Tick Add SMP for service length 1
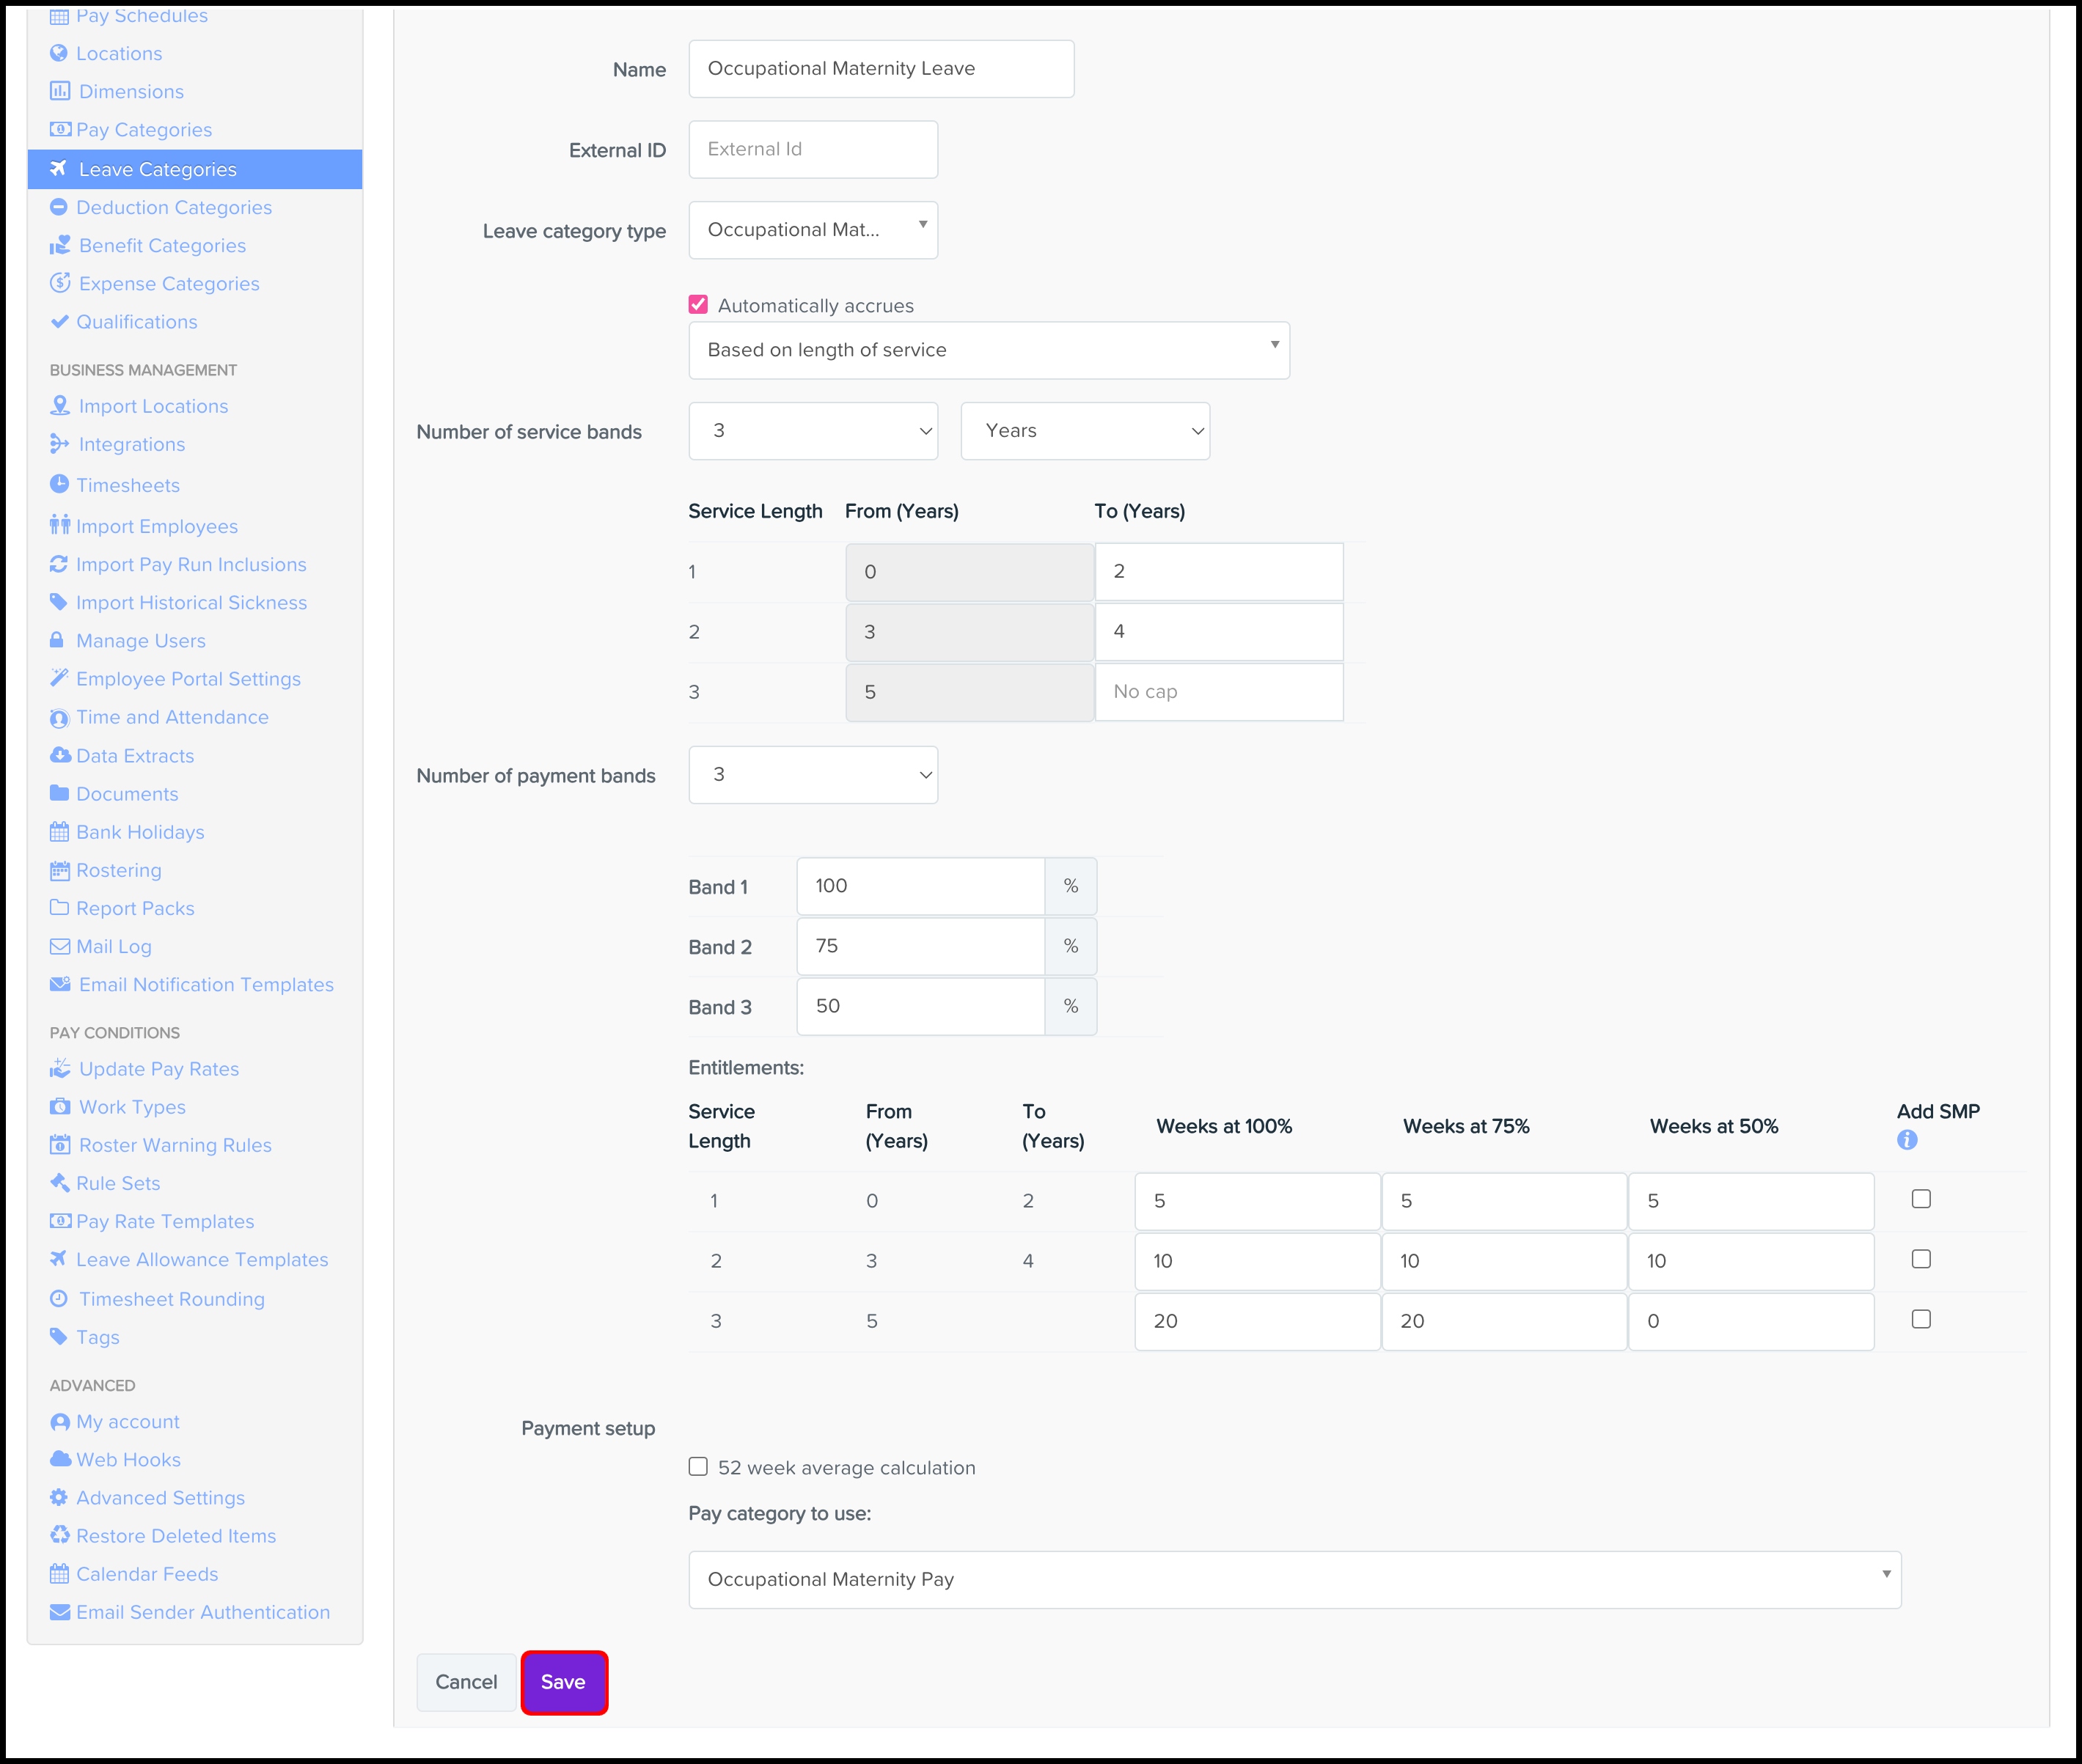Viewport: 2082px width, 1764px height. click(1921, 1199)
